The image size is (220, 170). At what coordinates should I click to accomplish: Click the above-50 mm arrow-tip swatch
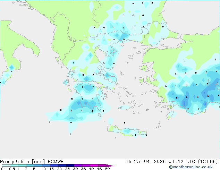(110, 165)
